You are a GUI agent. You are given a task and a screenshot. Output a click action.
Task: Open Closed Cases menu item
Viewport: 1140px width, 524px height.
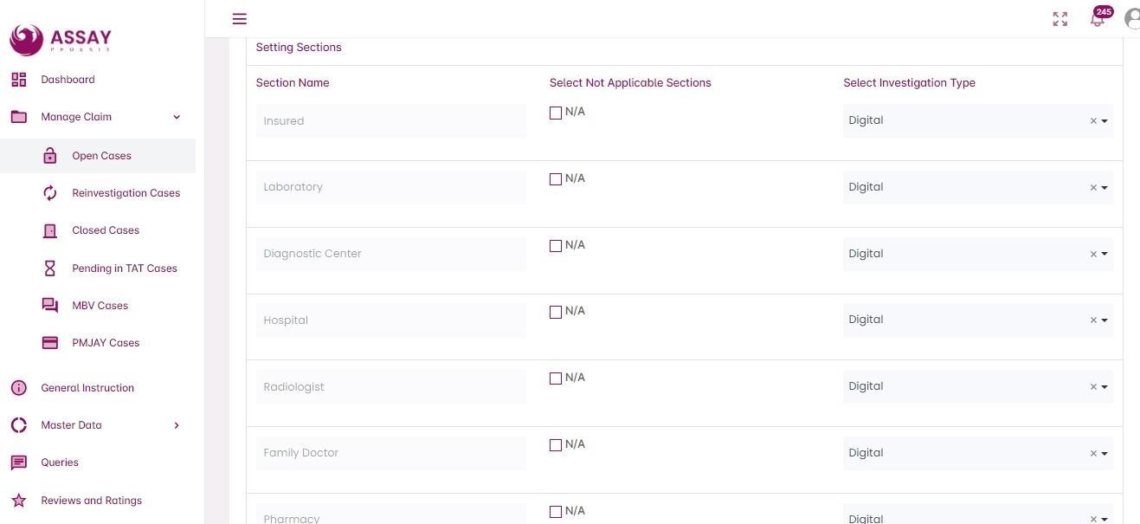click(x=106, y=230)
